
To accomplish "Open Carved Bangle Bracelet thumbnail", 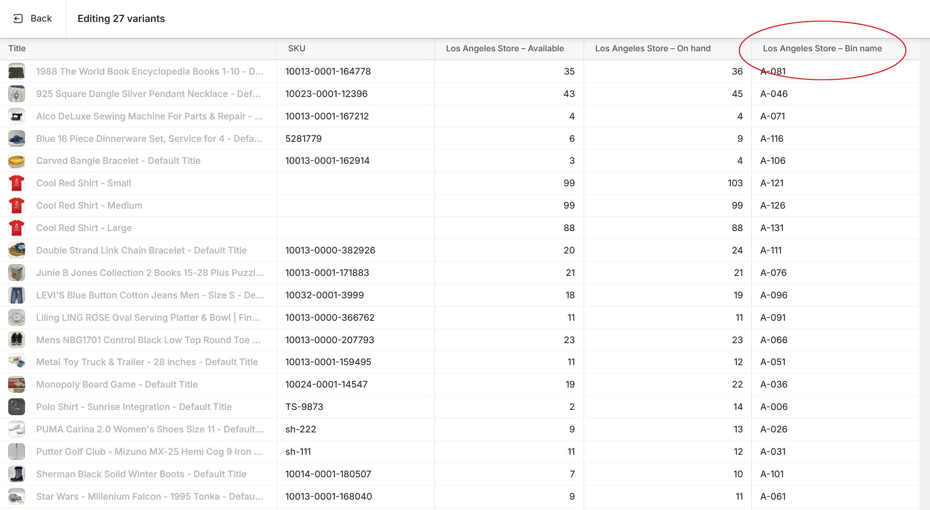I will click(x=16, y=161).
